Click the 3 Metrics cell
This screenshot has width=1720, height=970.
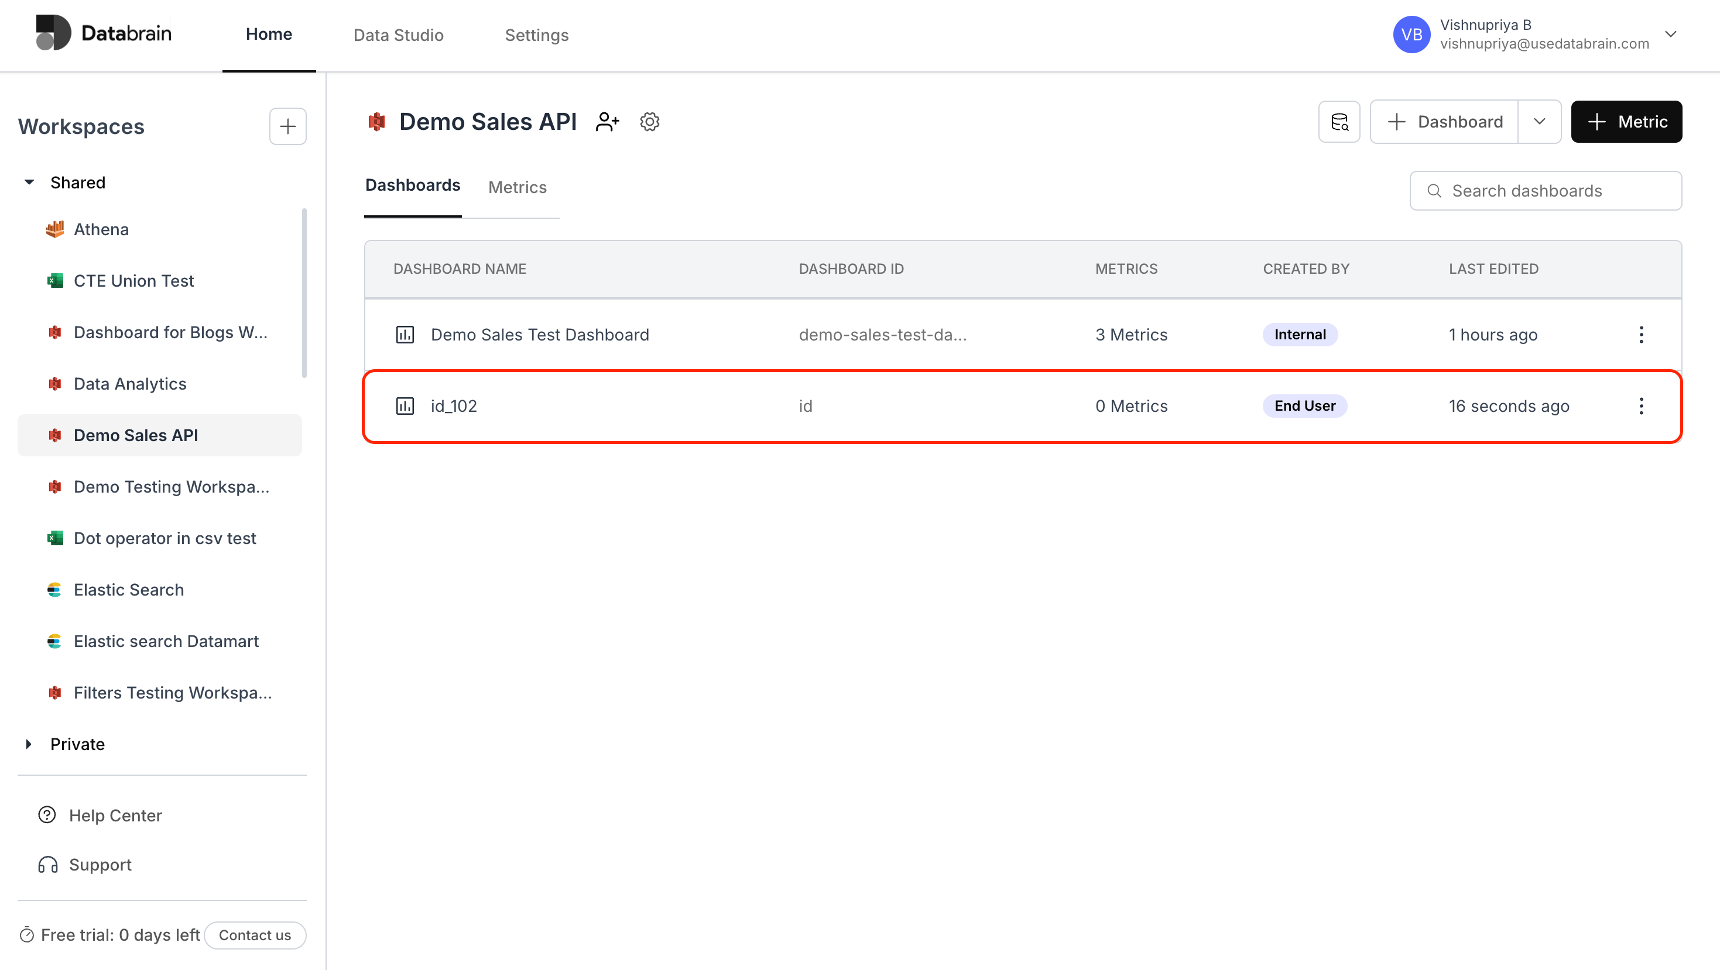[1131, 334]
